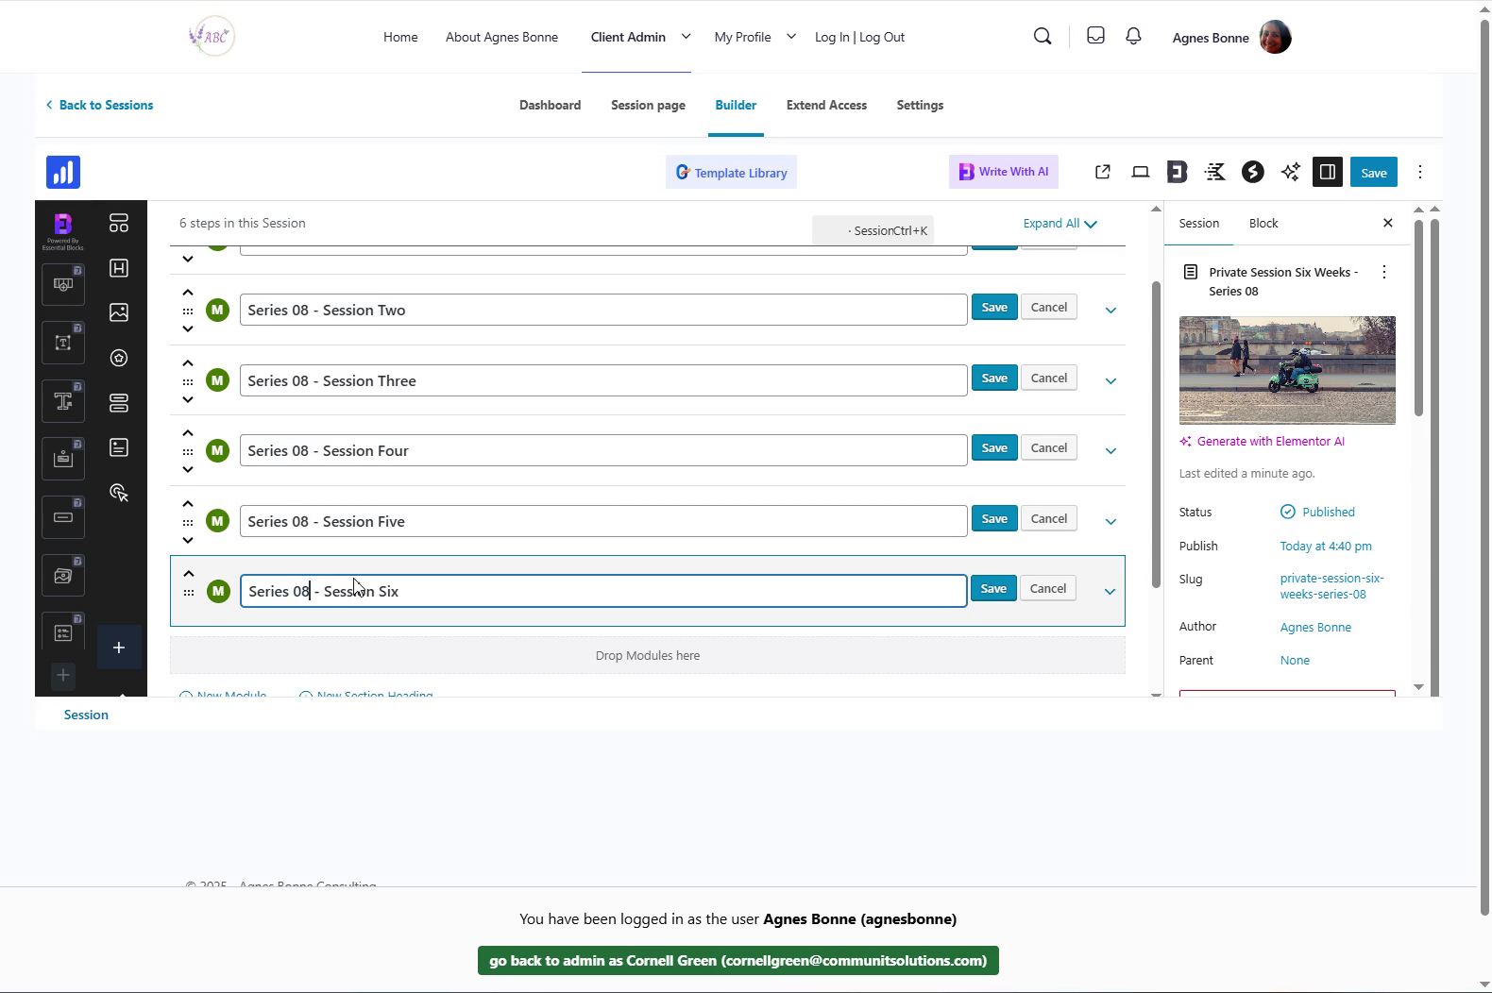Screen dimensions: 1492x993
Task: Click the Session Four title input field
Action: [x=602, y=451]
